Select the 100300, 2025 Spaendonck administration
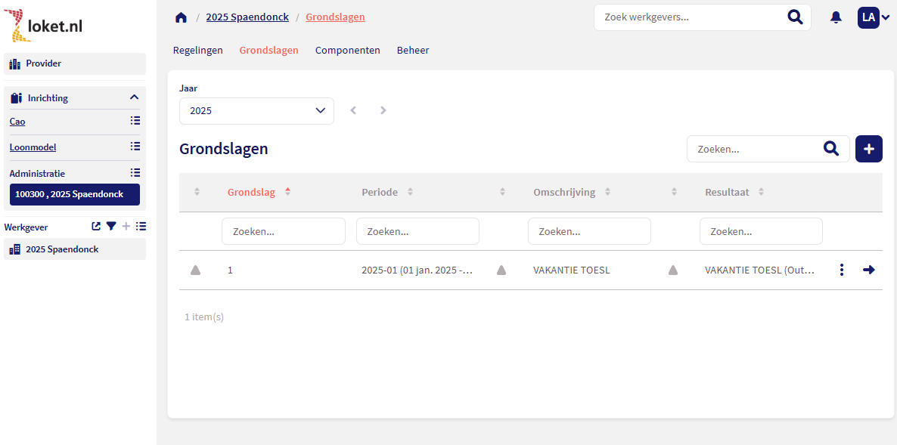Viewport: 897px width, 445px height. pos(74,194)
